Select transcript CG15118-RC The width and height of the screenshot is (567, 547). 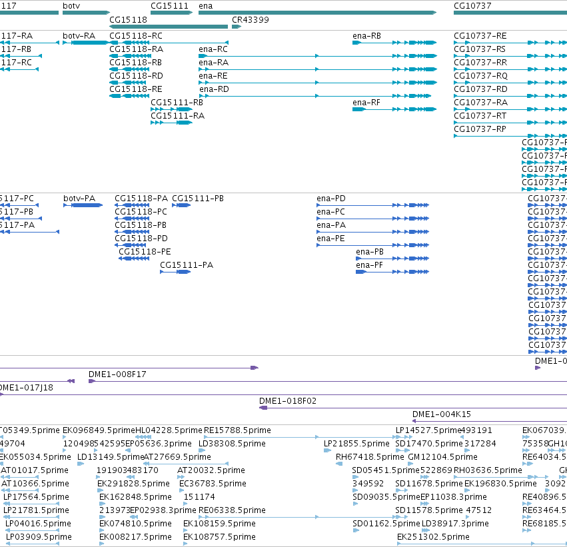[x=136, y=36]
